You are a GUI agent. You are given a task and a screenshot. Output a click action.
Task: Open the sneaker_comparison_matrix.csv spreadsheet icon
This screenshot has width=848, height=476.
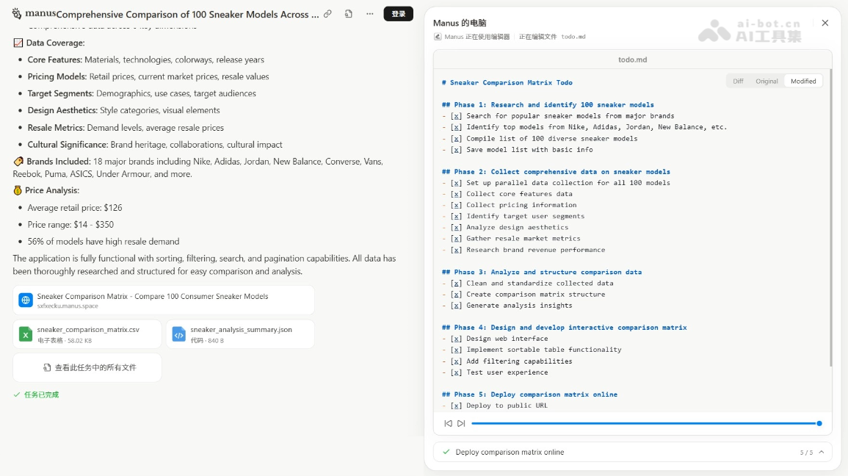point(26,334)
